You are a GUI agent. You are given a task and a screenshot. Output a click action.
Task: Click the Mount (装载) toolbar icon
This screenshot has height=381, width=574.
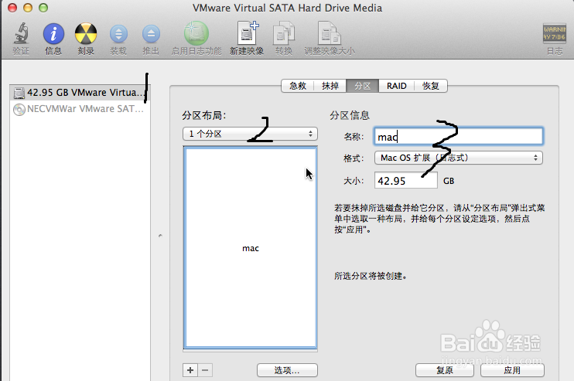(118, 34)
